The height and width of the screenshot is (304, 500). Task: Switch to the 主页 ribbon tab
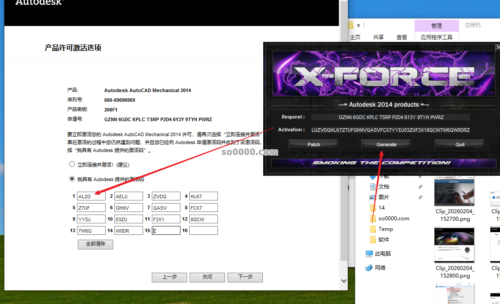click(355, 37)
